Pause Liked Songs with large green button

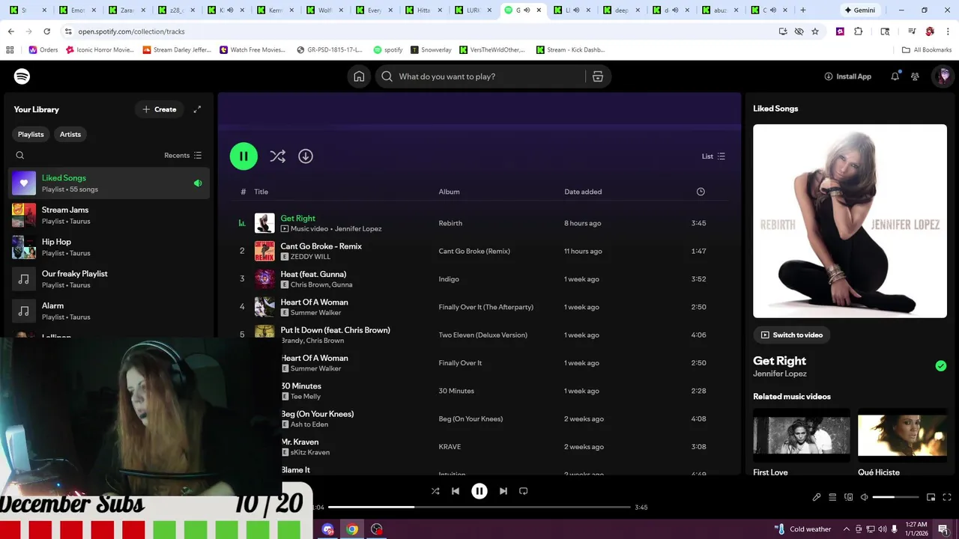coord(243,156)
